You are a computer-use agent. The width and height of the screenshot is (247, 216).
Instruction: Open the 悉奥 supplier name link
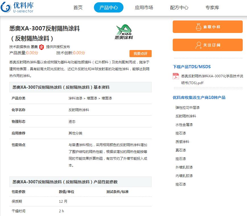tap(34, 47)
